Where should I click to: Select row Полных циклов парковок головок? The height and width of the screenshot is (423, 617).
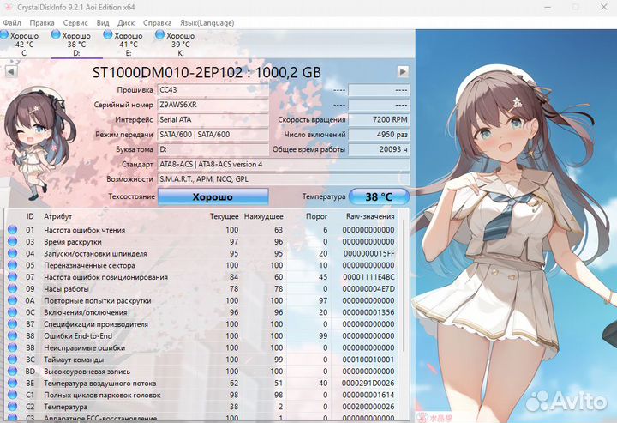coord(202,395)
